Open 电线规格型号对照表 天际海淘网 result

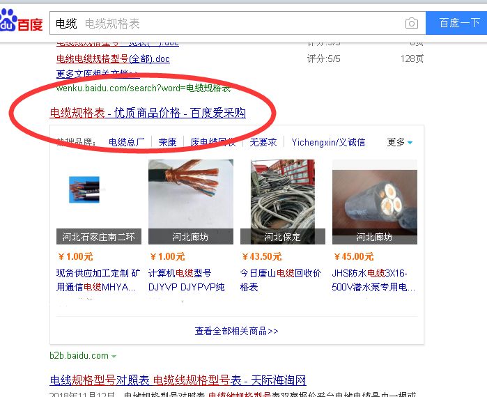(x=178, y=380)
